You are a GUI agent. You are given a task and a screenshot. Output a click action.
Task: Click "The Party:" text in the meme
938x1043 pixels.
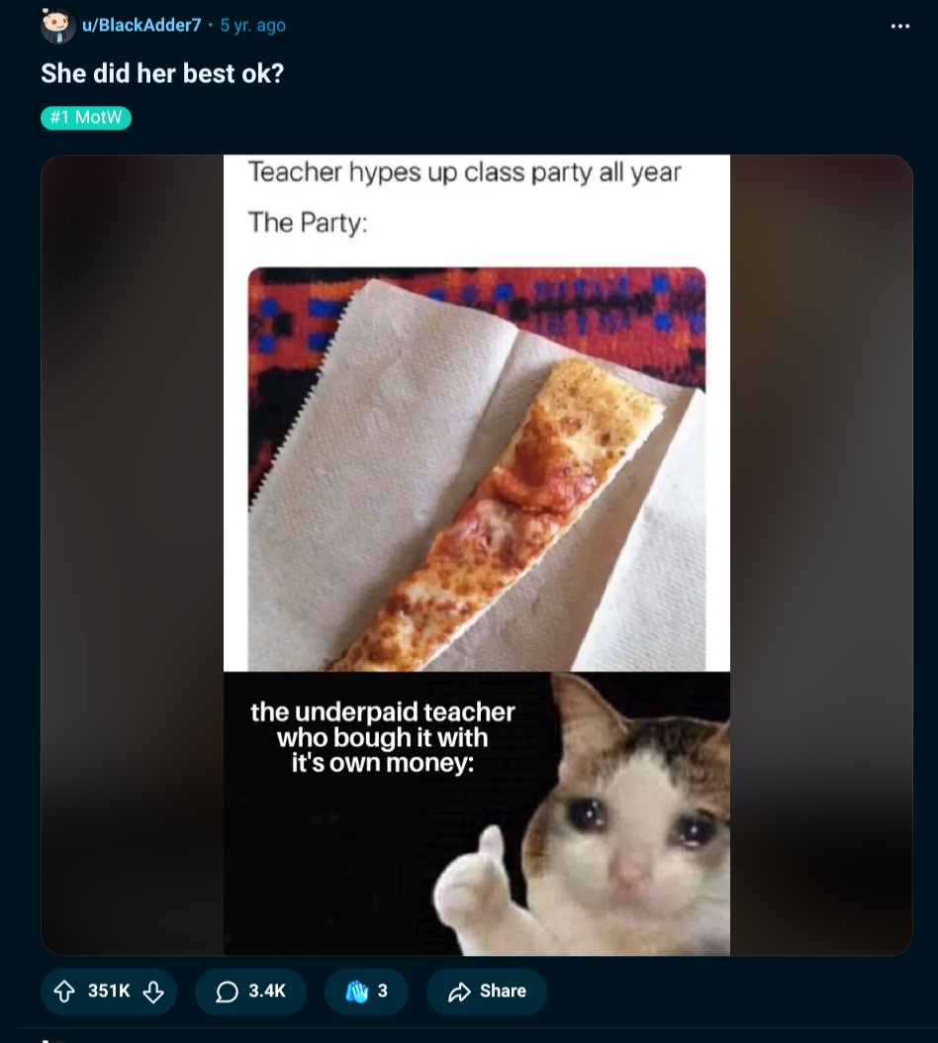308,222
